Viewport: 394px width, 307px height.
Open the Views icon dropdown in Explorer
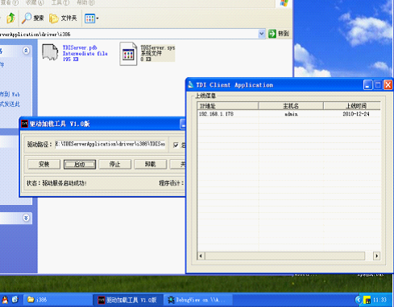(x=91, y=18)
